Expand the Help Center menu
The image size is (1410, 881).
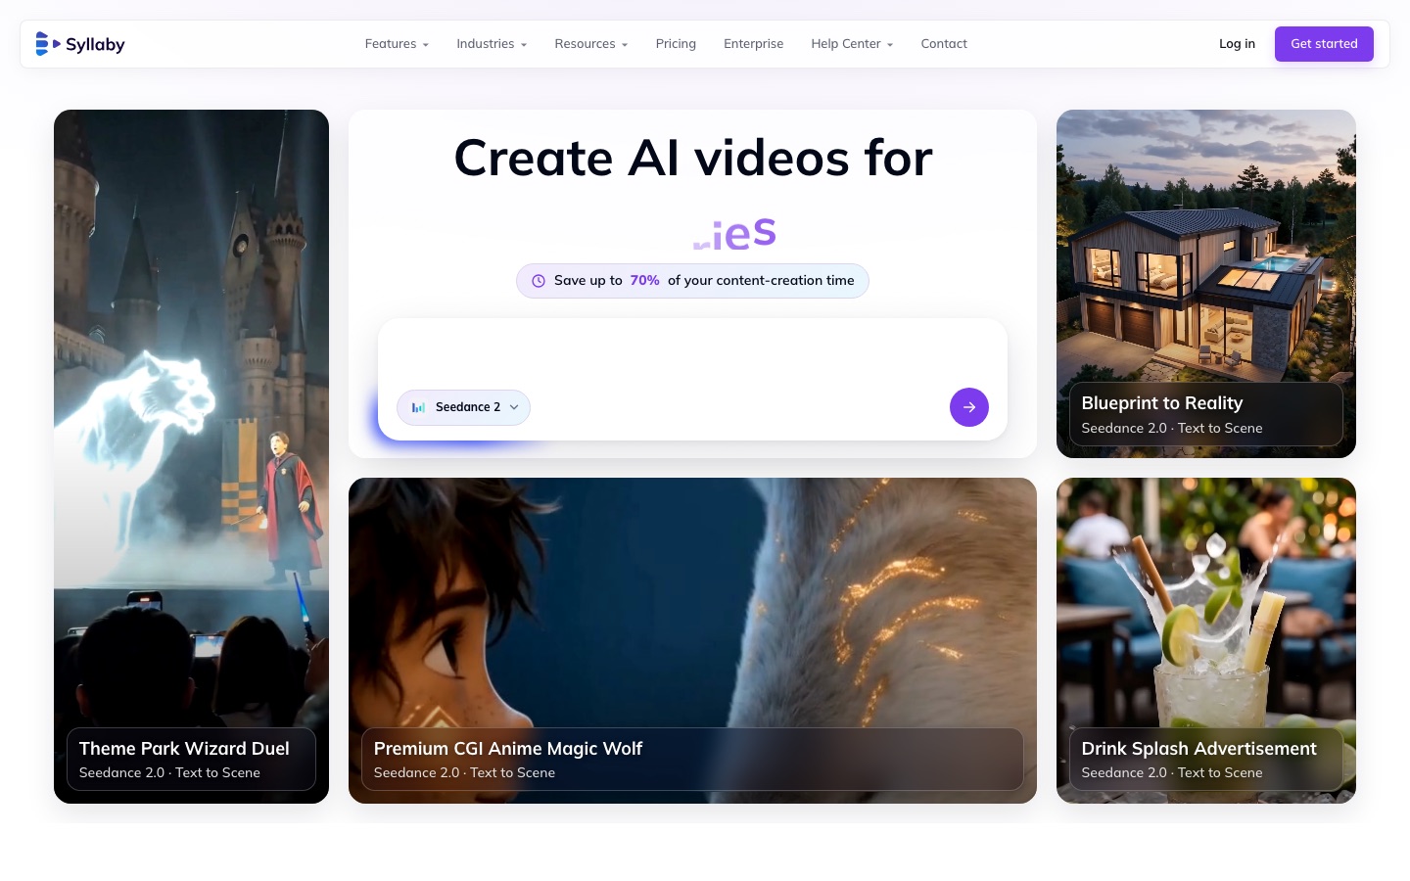coord(852,44)
